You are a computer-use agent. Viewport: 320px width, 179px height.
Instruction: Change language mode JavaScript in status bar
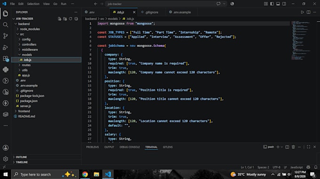[296, 167]
